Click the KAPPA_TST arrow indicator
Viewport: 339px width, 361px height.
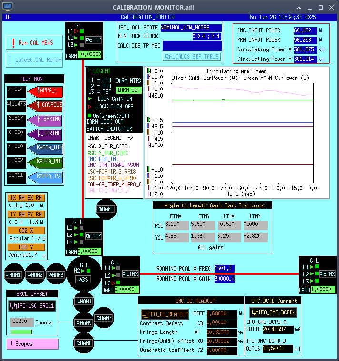tap(45, 177)
